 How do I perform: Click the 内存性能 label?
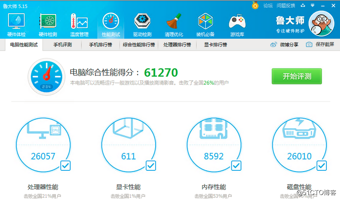pyautogui.click(x=214, y=187)
